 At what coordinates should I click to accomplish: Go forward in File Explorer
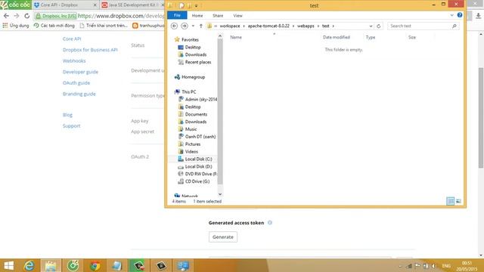pos(185,26)
